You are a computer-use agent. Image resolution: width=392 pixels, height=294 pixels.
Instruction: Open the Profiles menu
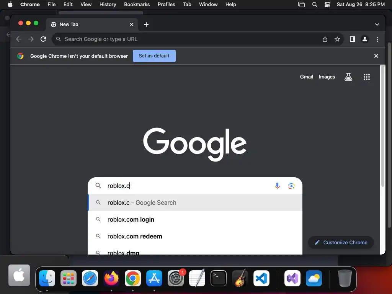166,4
